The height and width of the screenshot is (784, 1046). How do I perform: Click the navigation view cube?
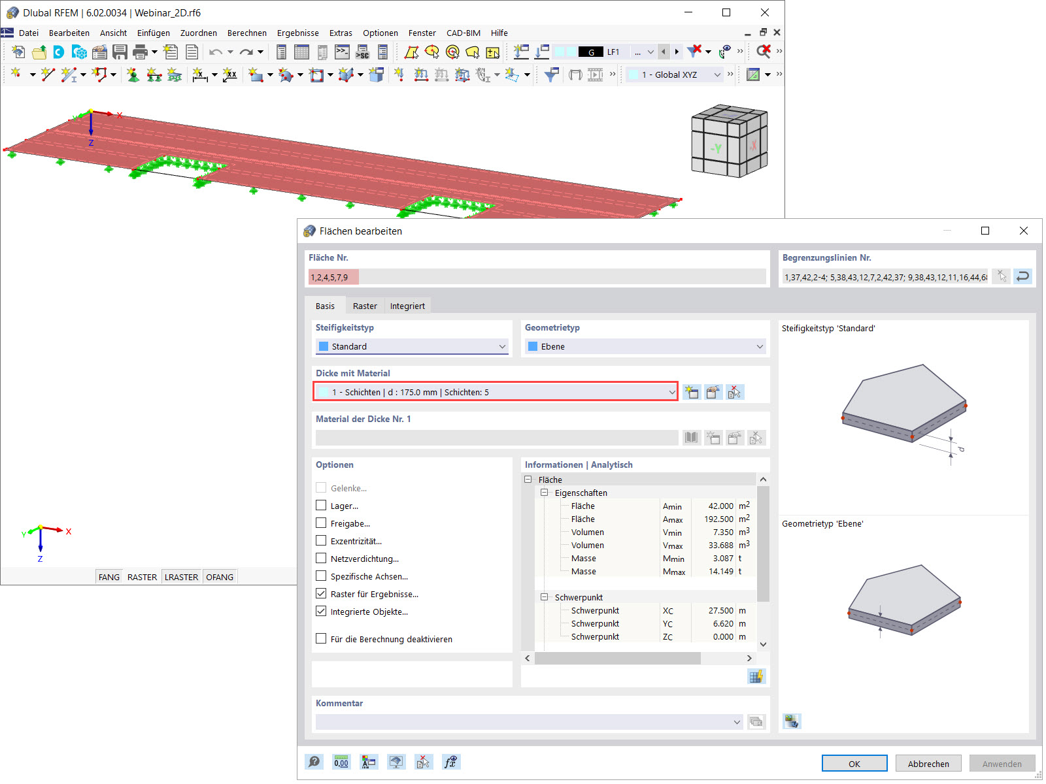click(729, 140)
